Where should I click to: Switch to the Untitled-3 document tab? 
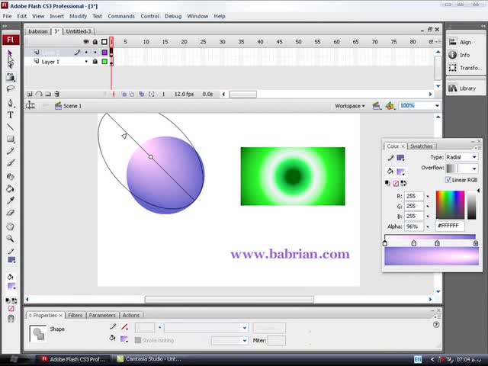(79, 31)
